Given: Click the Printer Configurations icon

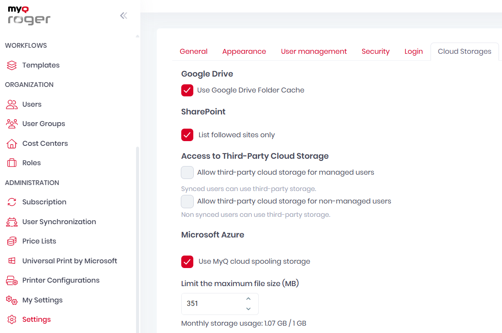Looking at the screenshot, I should 12,281.
